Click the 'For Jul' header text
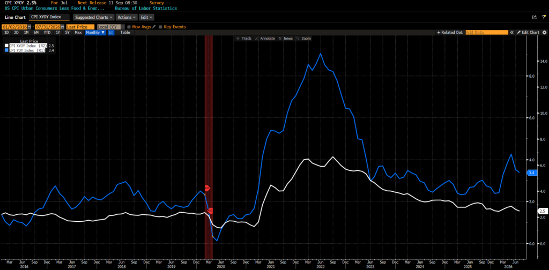Viewport: 549px width, 270px height. coord(58,3)
